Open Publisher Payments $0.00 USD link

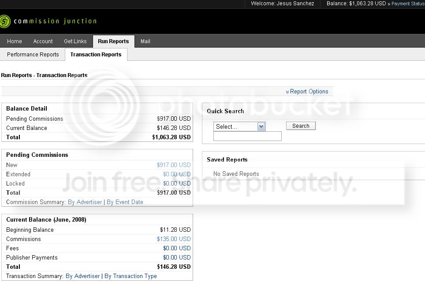pyautogui.click(x=177, y=257)
